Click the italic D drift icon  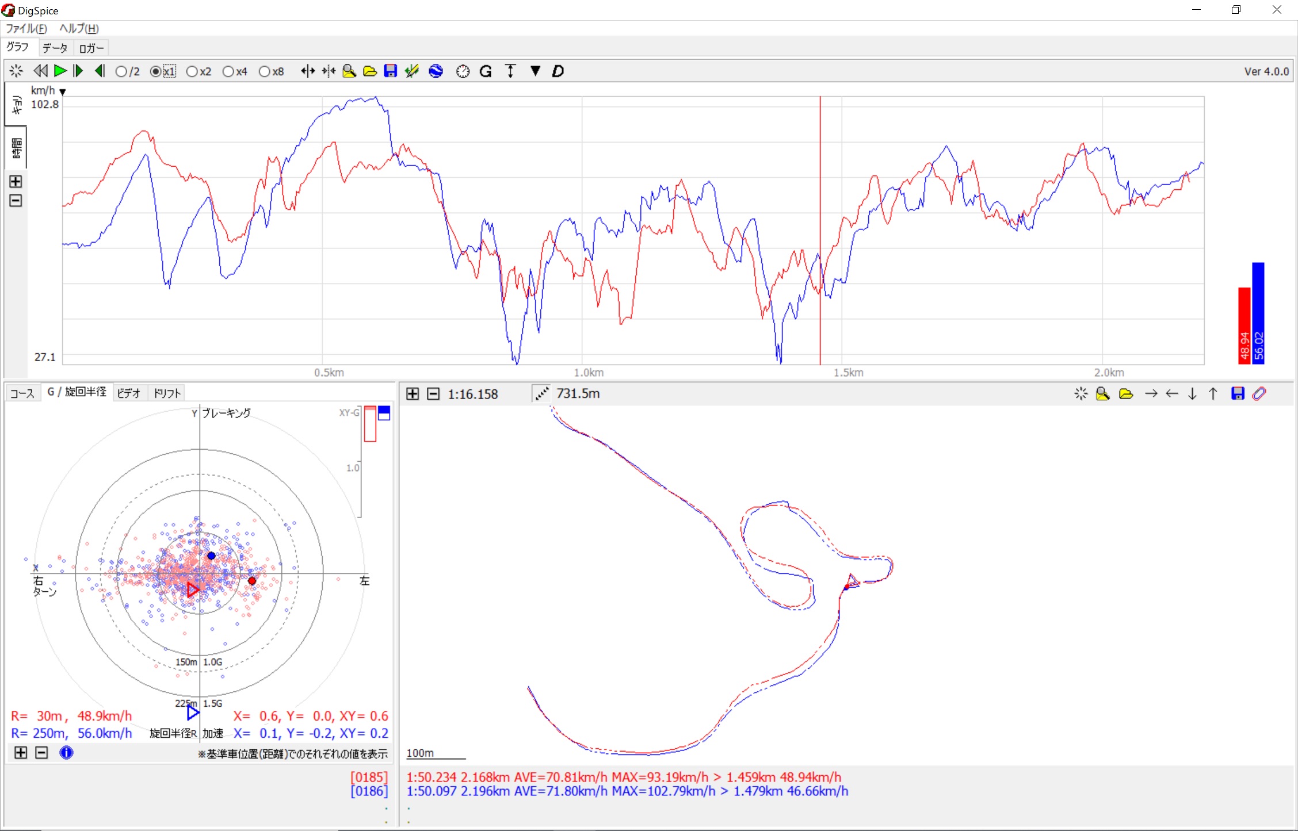(x=557, y=71)
